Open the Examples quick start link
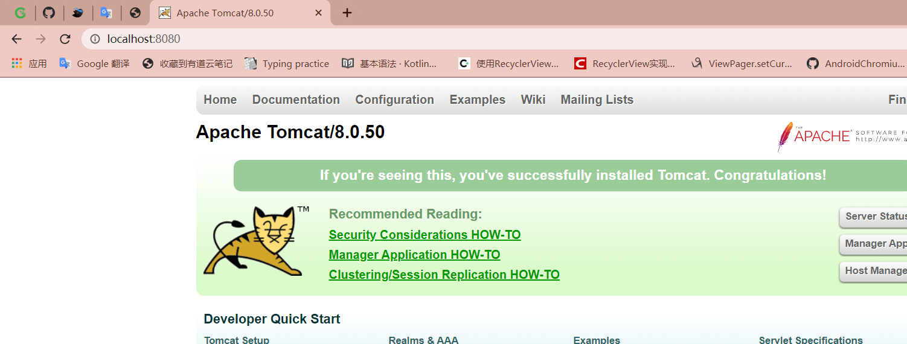Viewport: 907px width, 344px height. click(597, 340)
